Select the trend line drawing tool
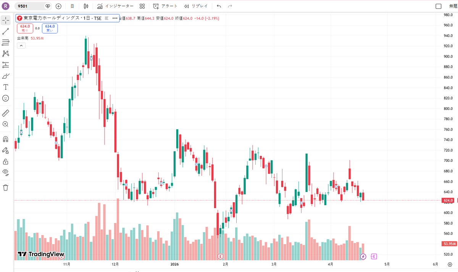Screen dimensions: 458x272 click(6, 31)
